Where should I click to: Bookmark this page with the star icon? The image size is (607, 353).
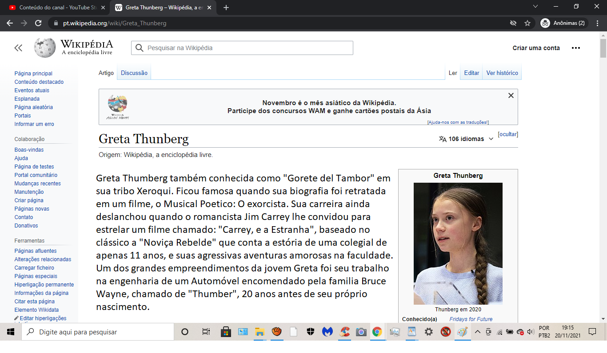coord(527,23)
